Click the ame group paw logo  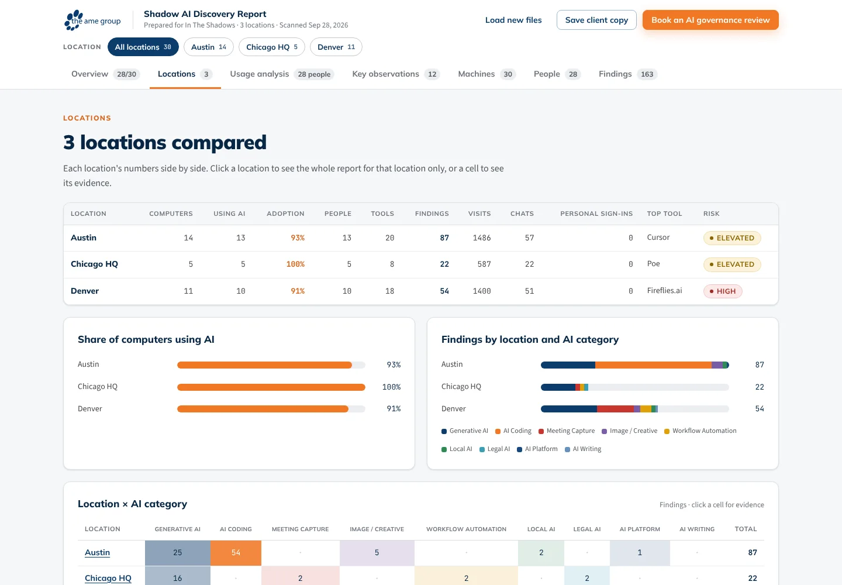(92, 20)
